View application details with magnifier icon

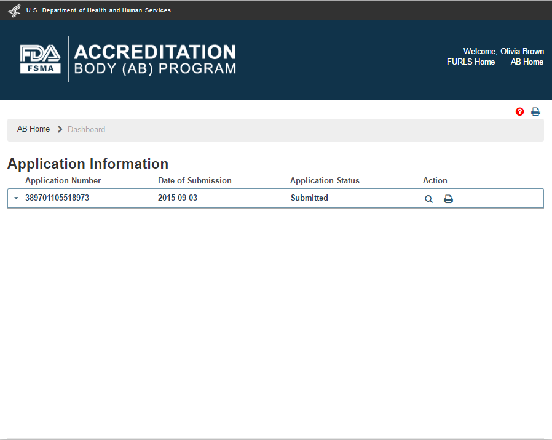pos(428,199)
